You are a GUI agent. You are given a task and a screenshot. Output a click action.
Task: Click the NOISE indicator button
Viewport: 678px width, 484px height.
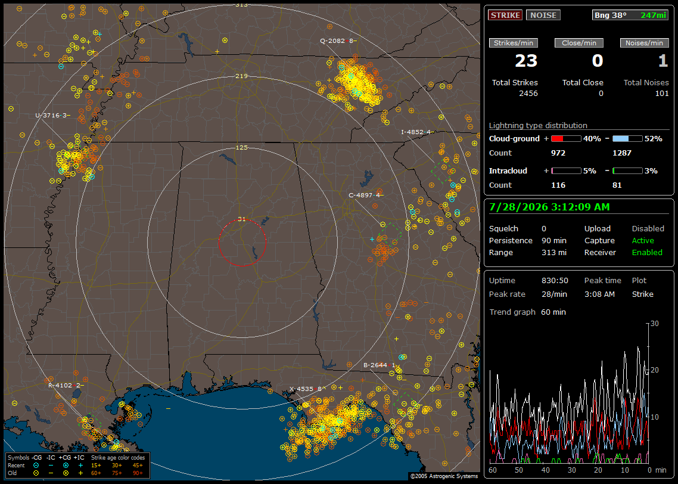coord(543,15)
